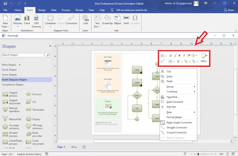Click the Save icon in the title bar
Screen dimensions: 238x156
point(5,3)
